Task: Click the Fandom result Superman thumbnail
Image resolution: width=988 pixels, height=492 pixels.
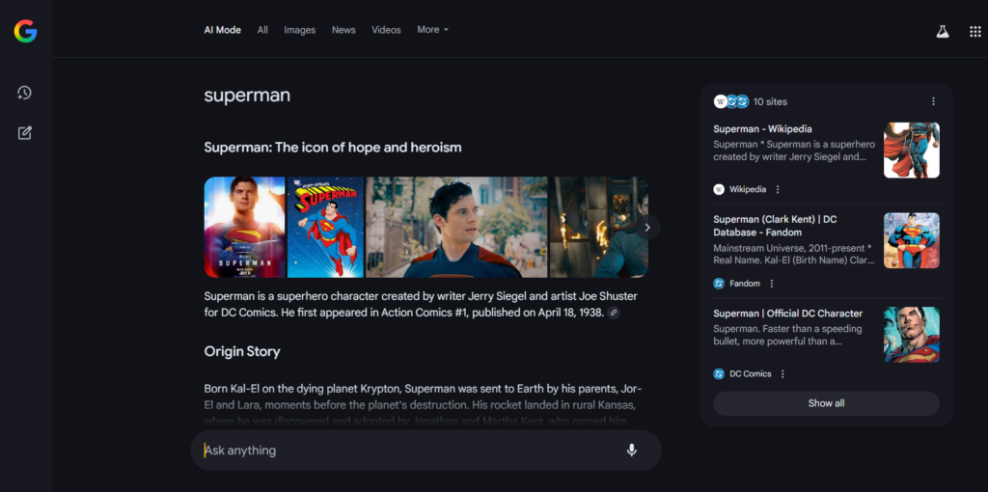Action: tap(911, 240)
